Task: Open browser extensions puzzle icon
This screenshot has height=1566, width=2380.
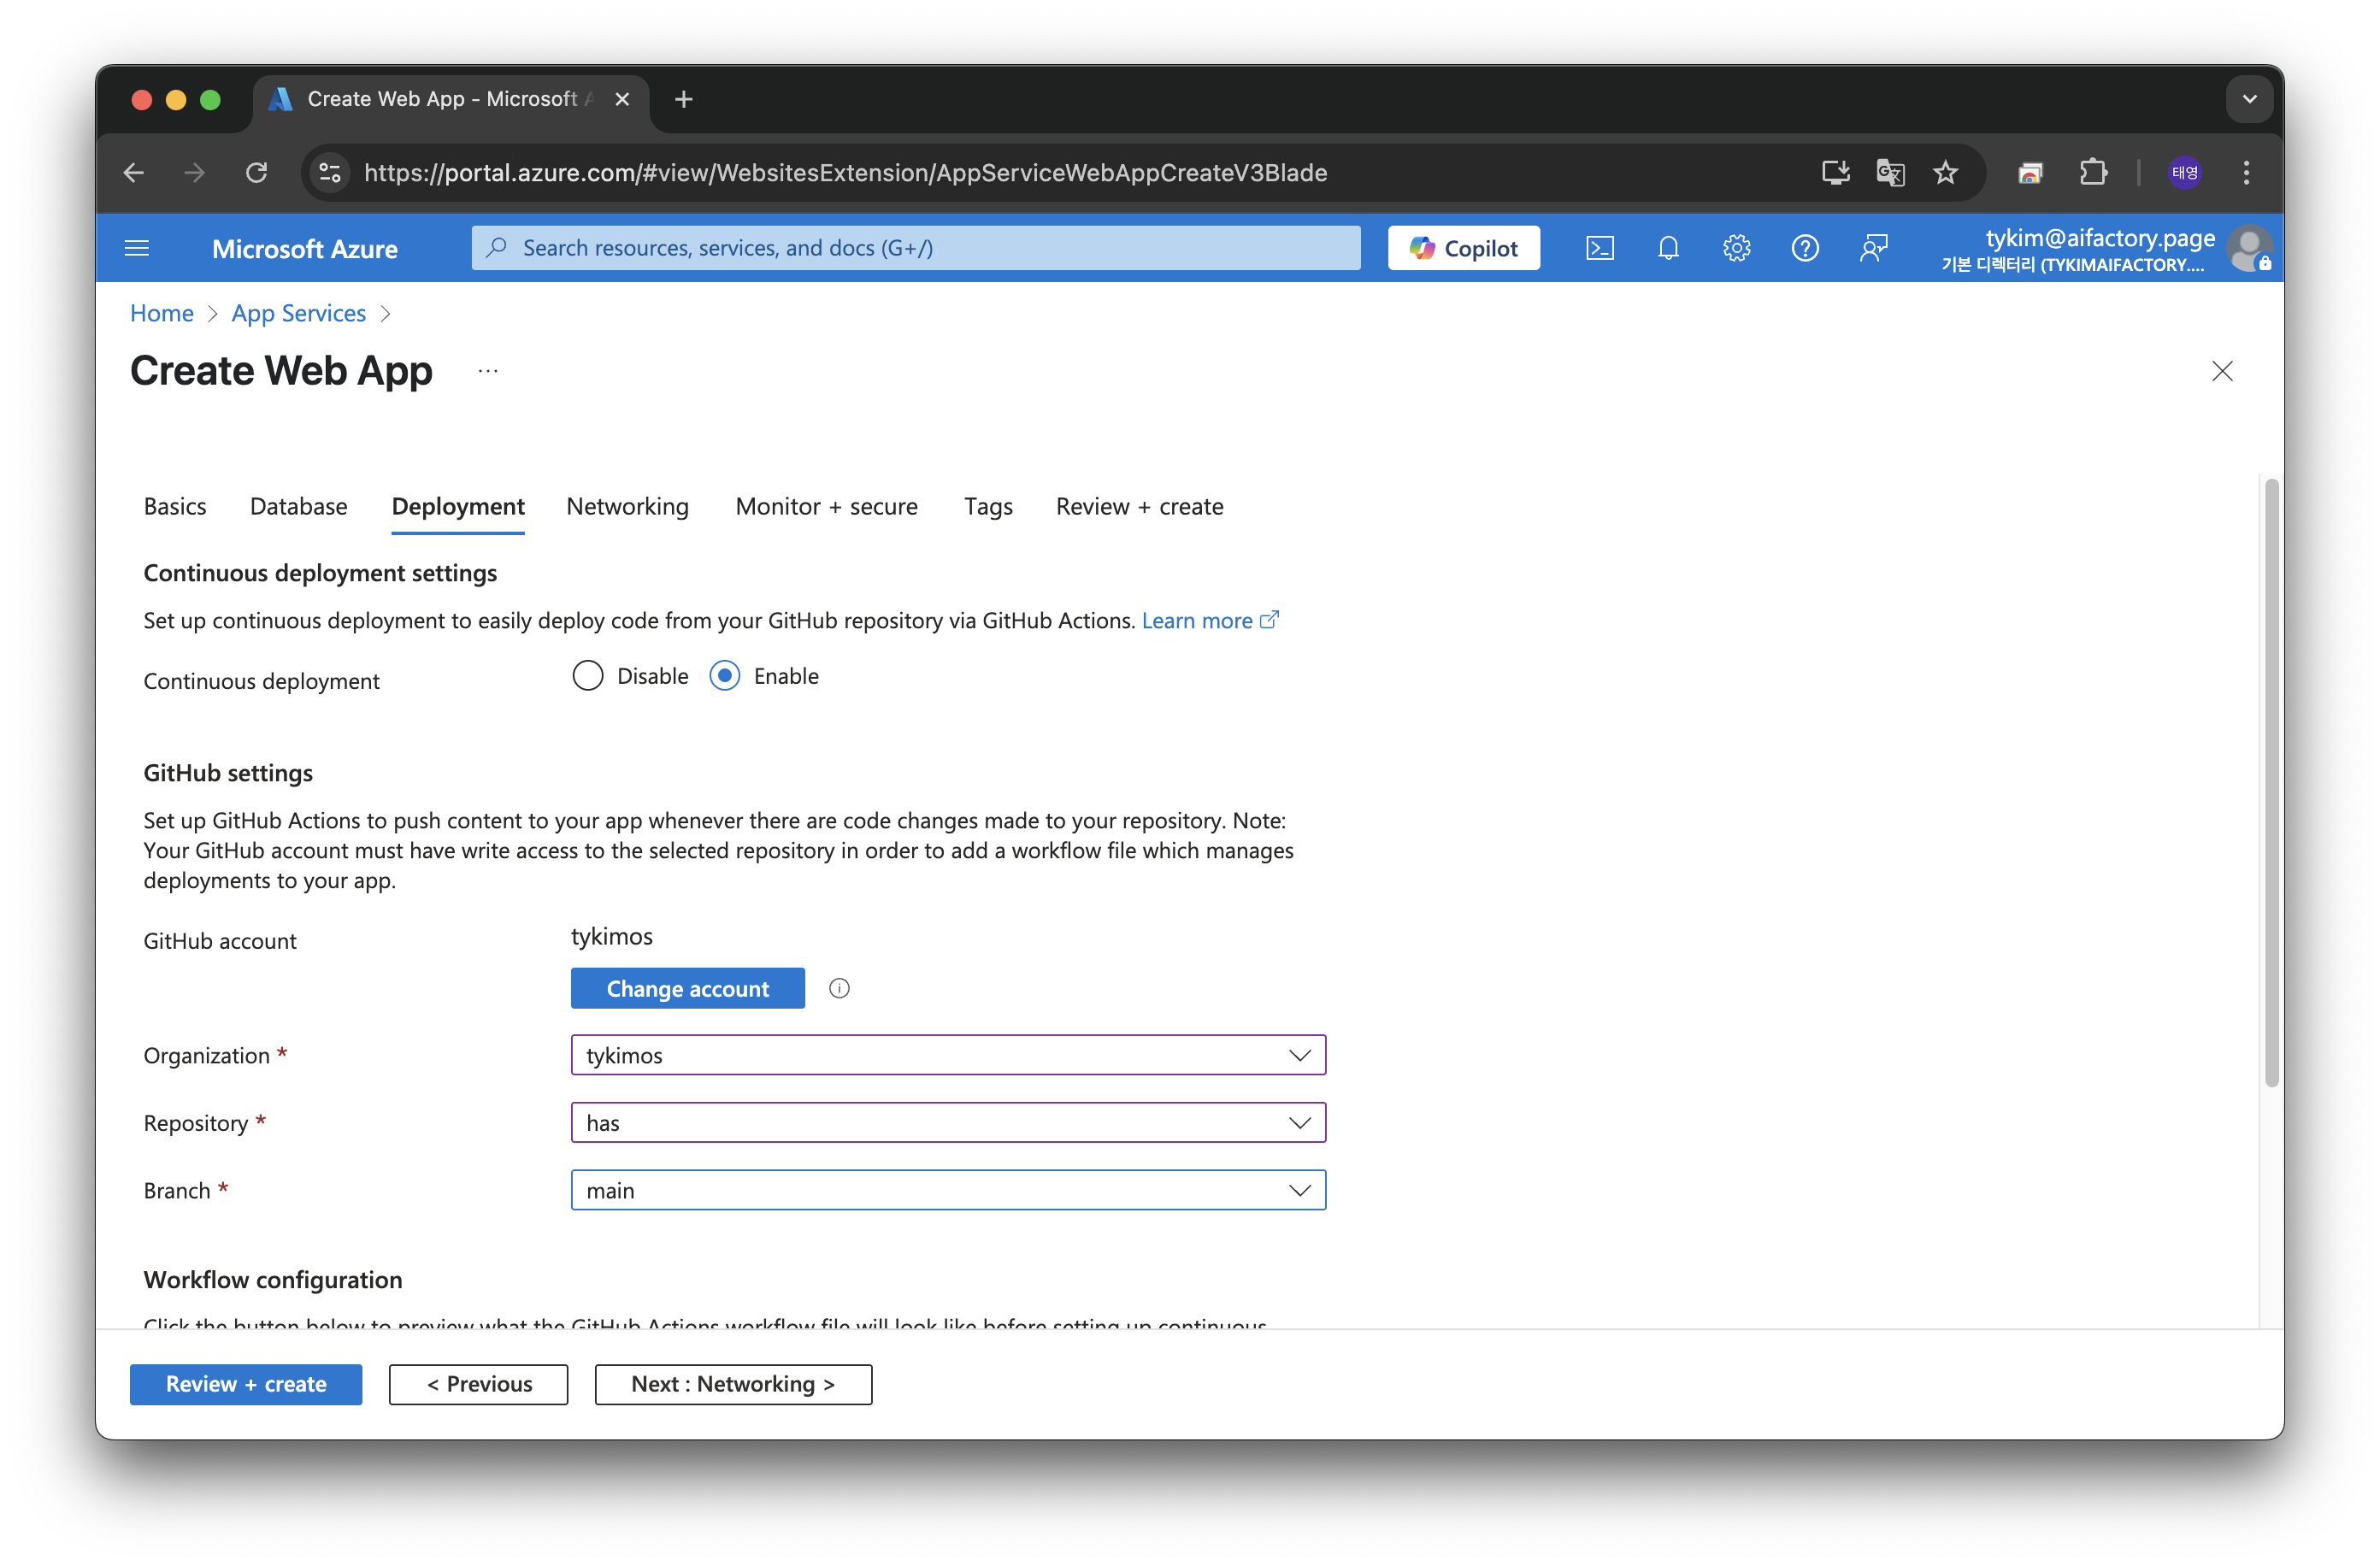Action: 2093,173
